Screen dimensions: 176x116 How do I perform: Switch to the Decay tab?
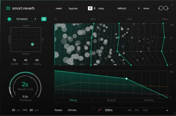(x=73, y=100)
